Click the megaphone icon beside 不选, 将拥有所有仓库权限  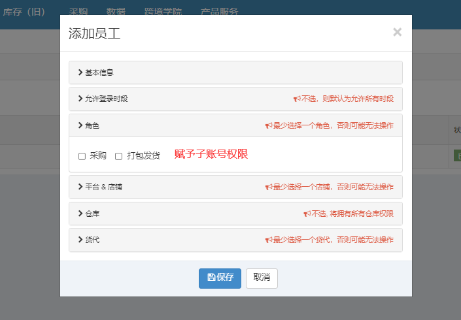[307, 214]
